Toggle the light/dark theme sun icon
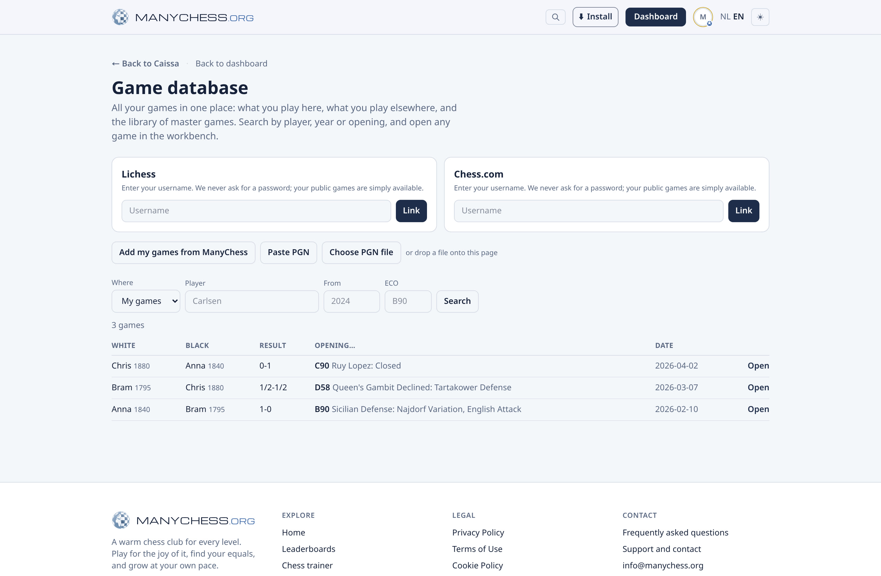 click(760, 17)
